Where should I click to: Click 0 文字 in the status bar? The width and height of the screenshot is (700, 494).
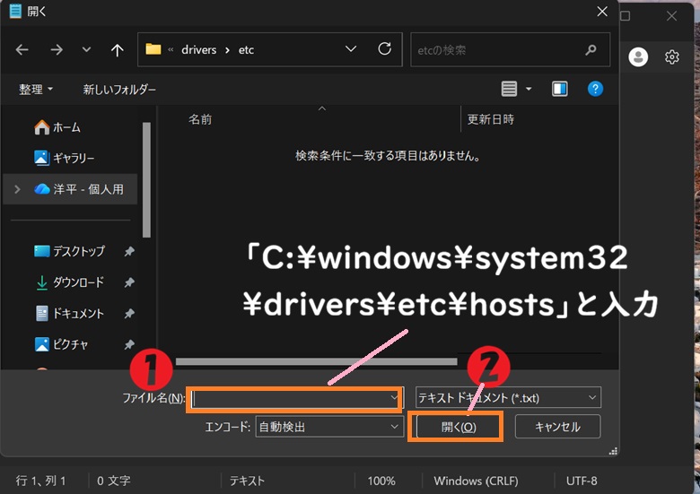click(x=114, y=481)
